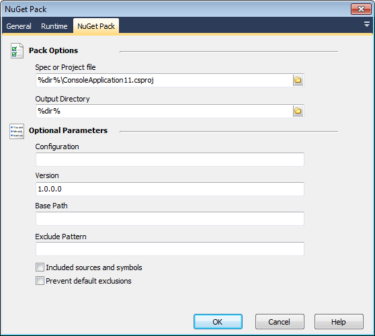Click into the Output Directory field

165,111
